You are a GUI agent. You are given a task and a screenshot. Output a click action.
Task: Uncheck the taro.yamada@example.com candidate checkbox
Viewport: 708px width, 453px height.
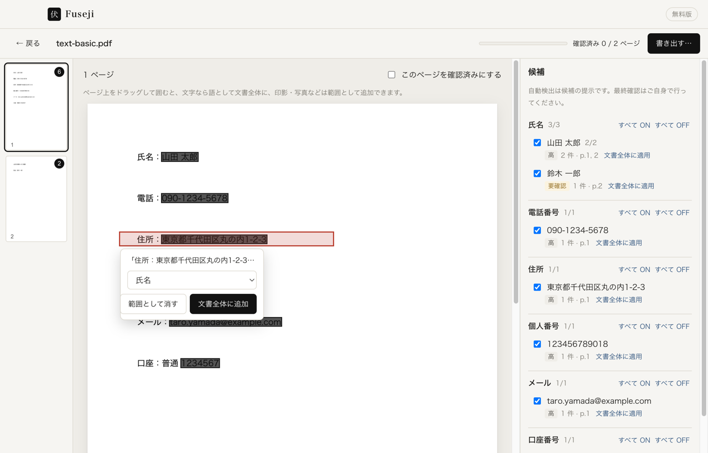[x=537, y=401]
